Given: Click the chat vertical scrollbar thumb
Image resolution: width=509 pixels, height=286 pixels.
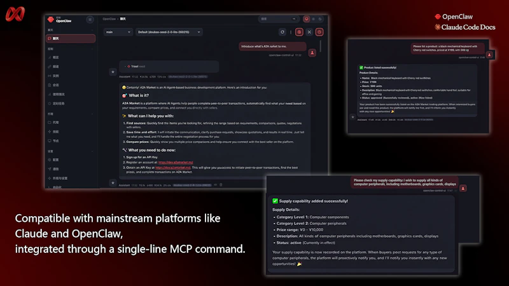Looking at the screenshot, I should coord(321,46).
